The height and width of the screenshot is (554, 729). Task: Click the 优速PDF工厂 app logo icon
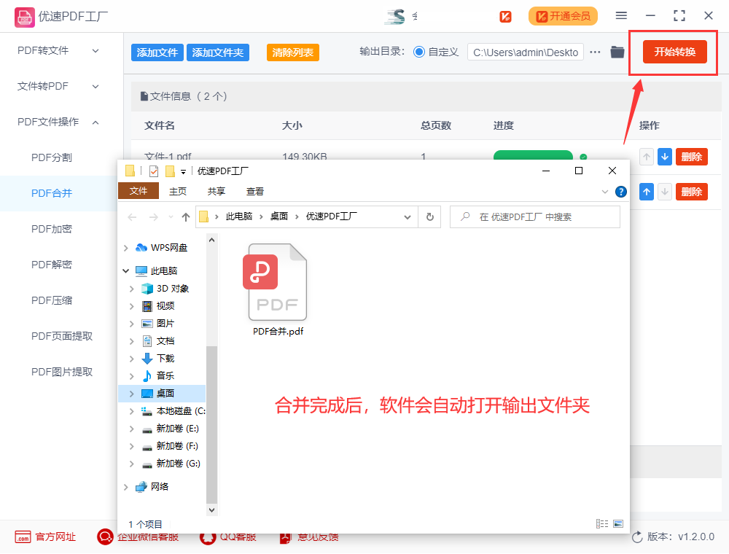[24, 17]
